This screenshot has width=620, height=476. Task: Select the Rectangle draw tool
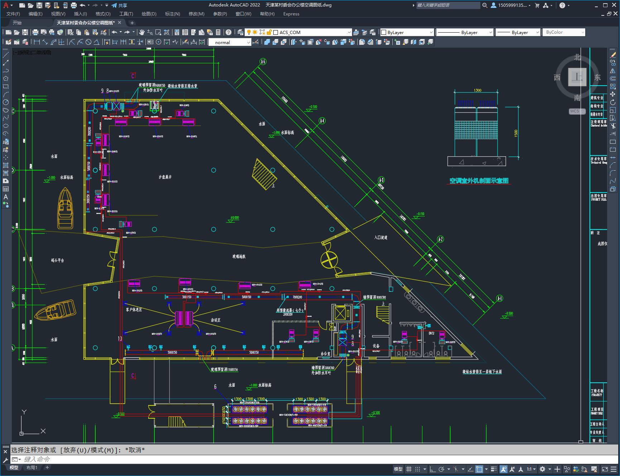[6, 86]
